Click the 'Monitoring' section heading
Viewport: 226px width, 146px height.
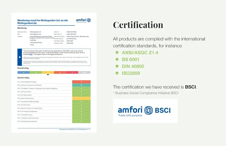click(x=22, y=28)
